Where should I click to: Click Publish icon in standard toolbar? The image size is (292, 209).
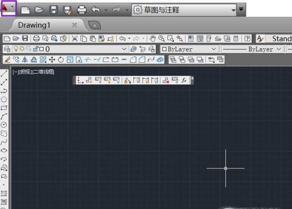(x=54, y=38)
